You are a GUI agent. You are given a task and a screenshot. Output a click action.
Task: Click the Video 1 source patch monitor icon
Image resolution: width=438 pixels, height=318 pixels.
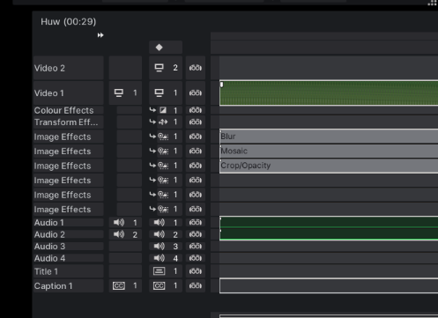pos(119,92)
